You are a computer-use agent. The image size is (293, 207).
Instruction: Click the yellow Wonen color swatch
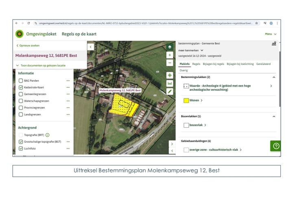[186, 100]
